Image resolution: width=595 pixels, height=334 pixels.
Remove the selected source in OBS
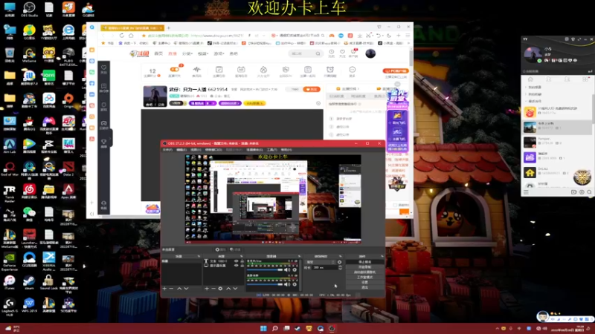pos(213,289)
